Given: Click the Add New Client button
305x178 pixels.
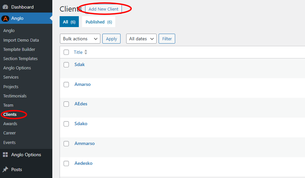Looking at the screenshot, I should click(103, 9).
